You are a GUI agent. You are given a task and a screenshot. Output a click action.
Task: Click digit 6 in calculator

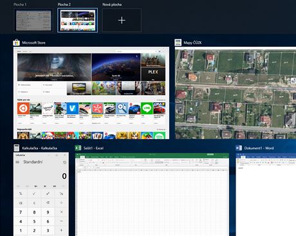(48, 221)
